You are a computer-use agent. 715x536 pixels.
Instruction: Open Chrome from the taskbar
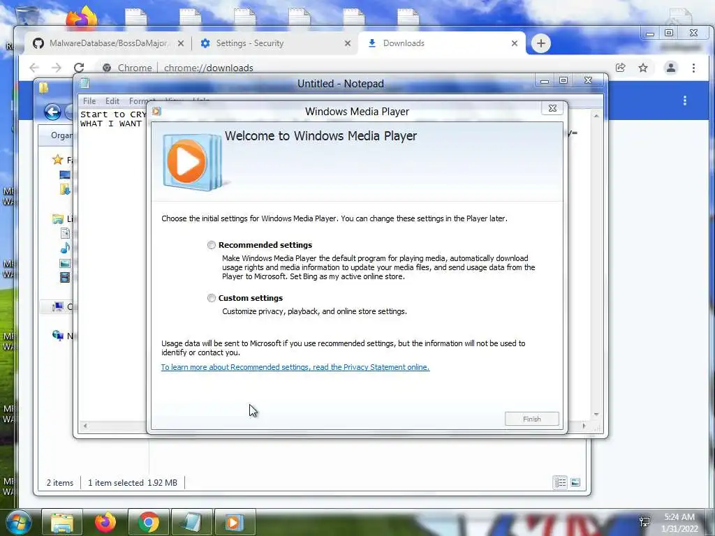tap(149, 522)
